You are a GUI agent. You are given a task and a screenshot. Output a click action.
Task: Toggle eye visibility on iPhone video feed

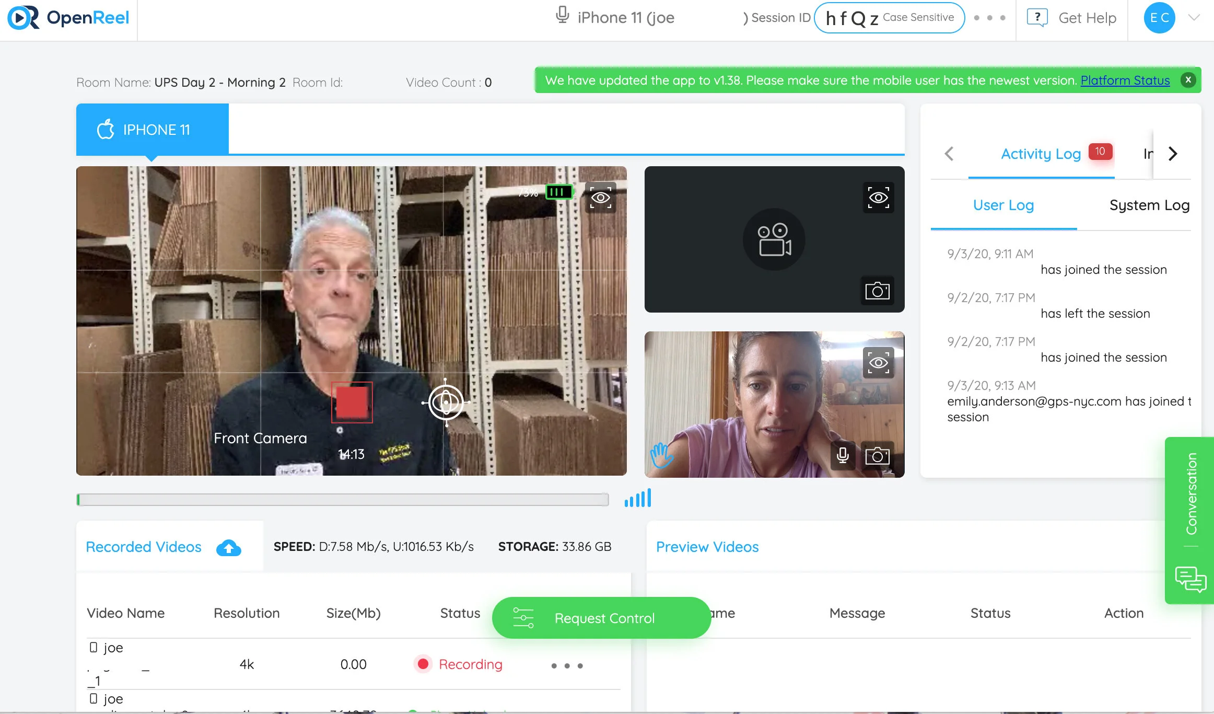[x=600, y=198]
